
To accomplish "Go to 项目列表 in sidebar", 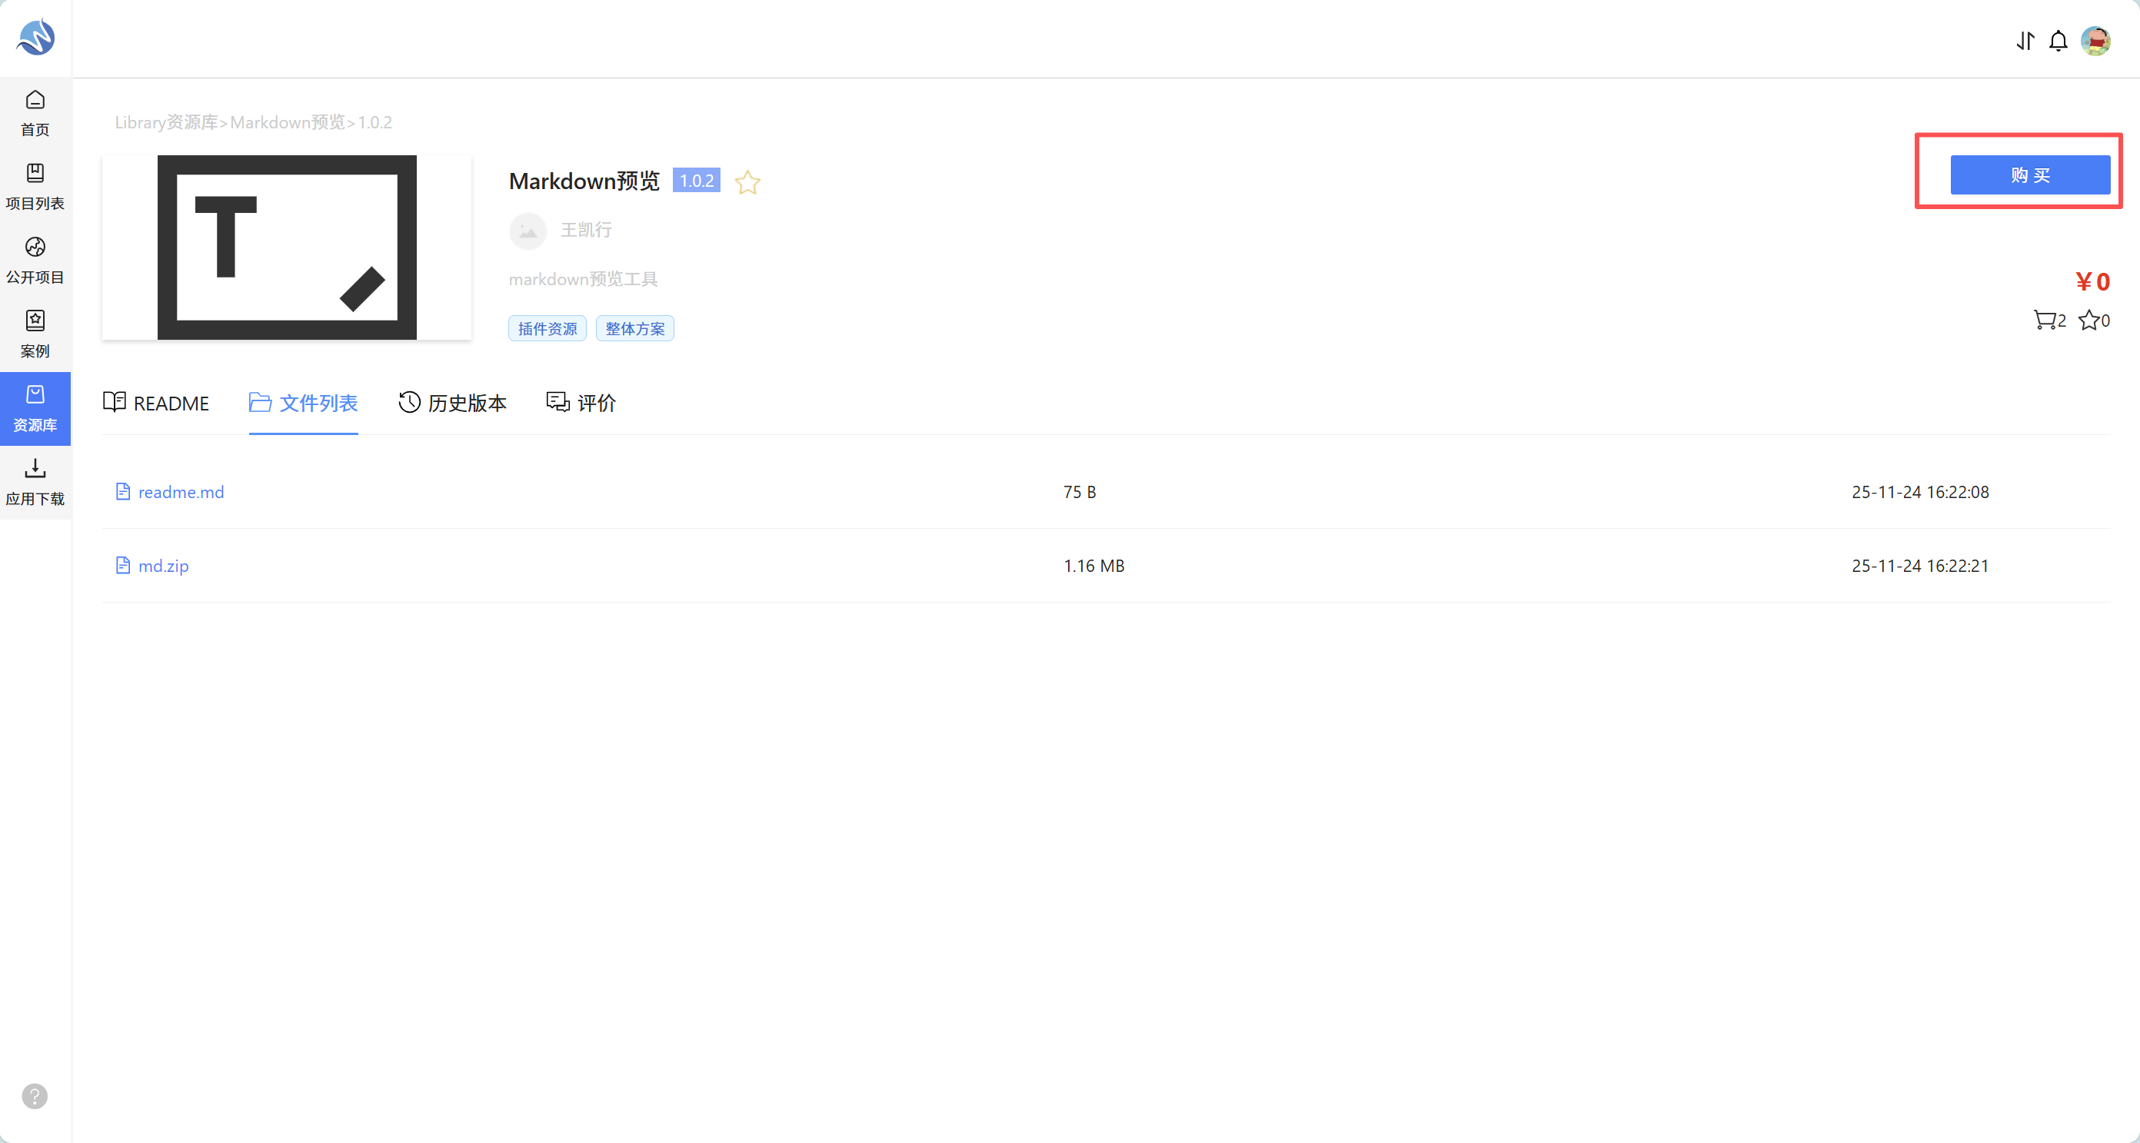I will 35,187.
